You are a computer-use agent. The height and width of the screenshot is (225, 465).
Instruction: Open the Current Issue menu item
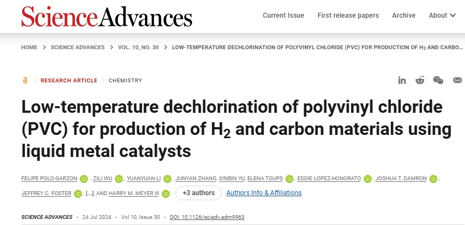point(283,15)
